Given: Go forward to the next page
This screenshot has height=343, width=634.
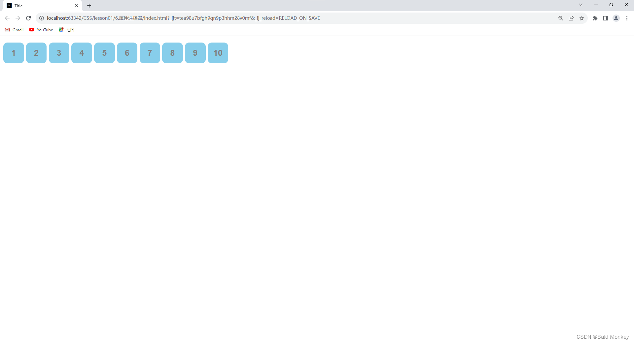Looking at the screenshot, I should click(x=18, y=18).
